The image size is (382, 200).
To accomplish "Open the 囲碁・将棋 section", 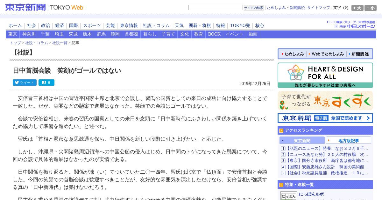I will point(200,25).
